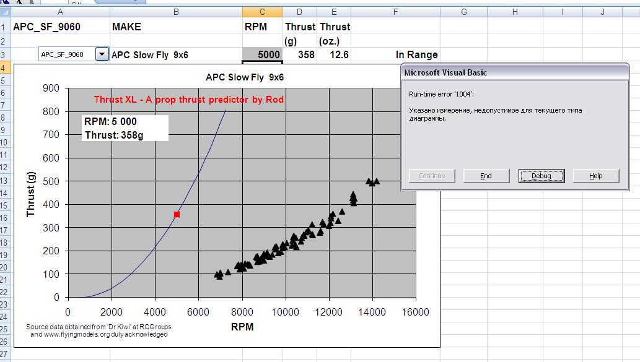Image resolution: width=640 pixels, height=362 pixels.
Task: Click the RPM heading cell in column C
Action: (x=263, y=27)
